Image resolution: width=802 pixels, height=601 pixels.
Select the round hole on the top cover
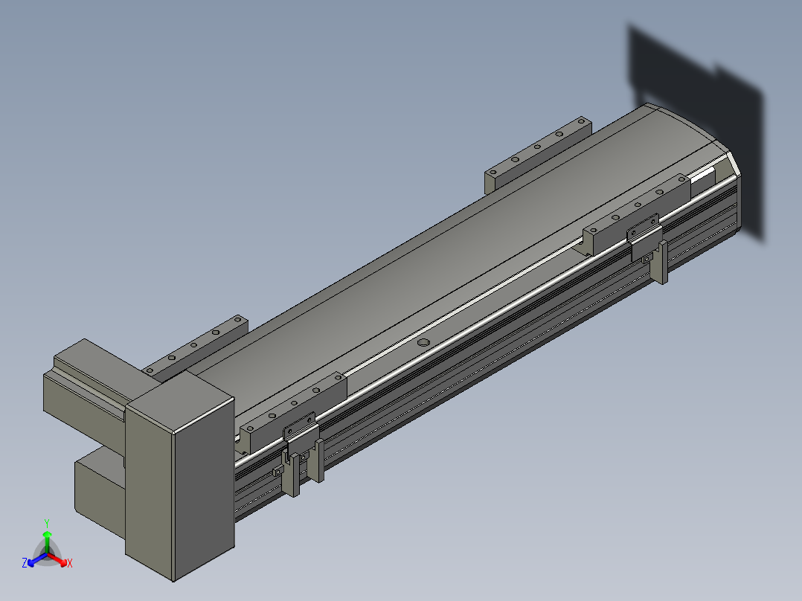tap(423, 342)
